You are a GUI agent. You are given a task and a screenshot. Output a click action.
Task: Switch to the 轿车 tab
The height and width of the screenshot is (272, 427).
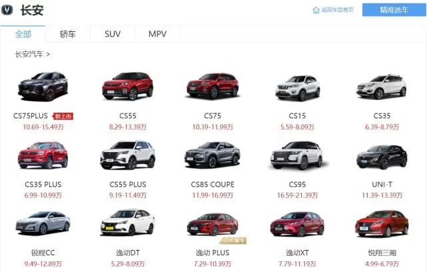tap(67, 34)
